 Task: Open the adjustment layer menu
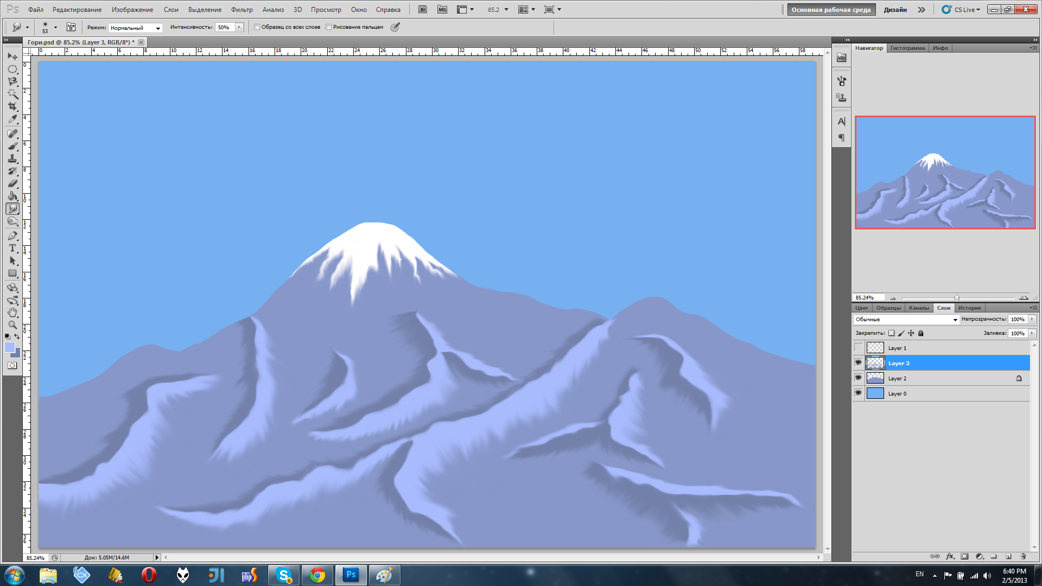(x=980, y=556)
